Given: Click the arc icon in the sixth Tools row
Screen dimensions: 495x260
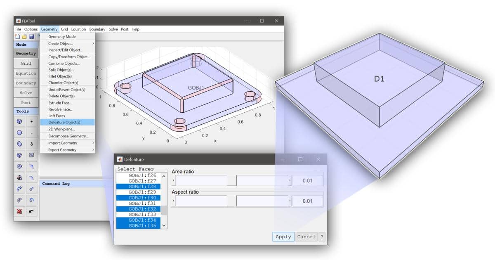Looking at the screenshot, I should coord(32,178).
